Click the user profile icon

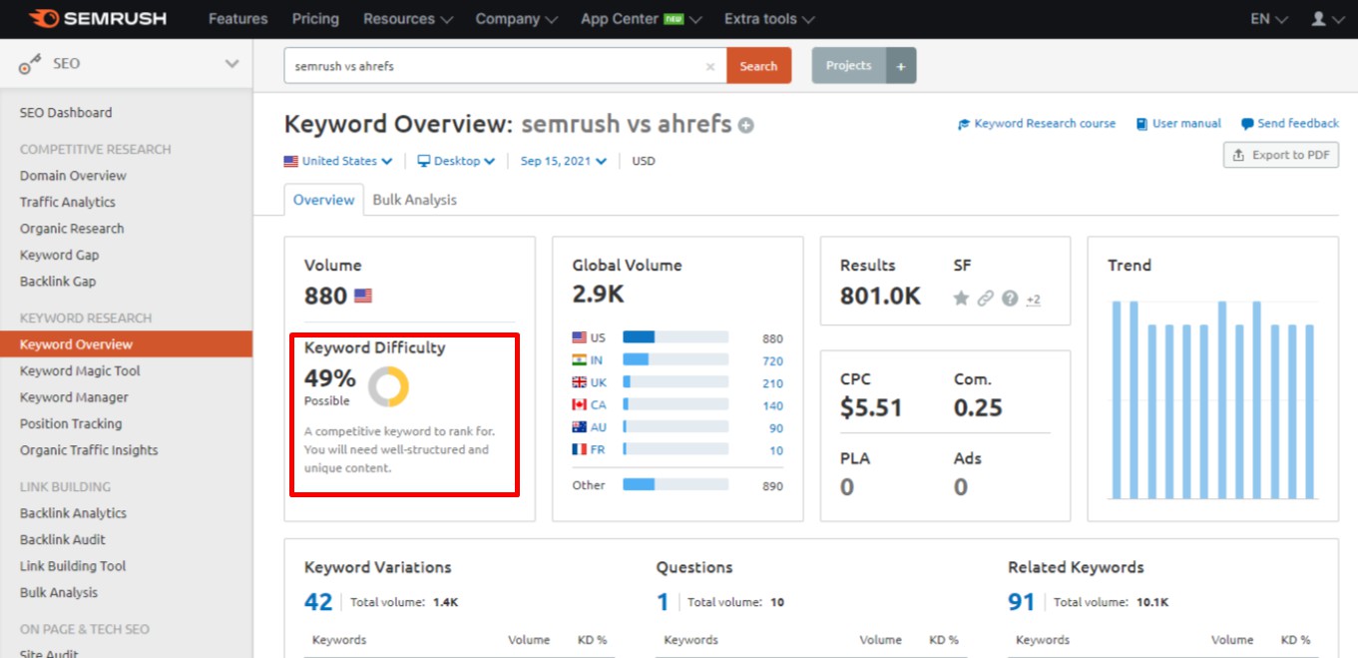coord(1319,18)
